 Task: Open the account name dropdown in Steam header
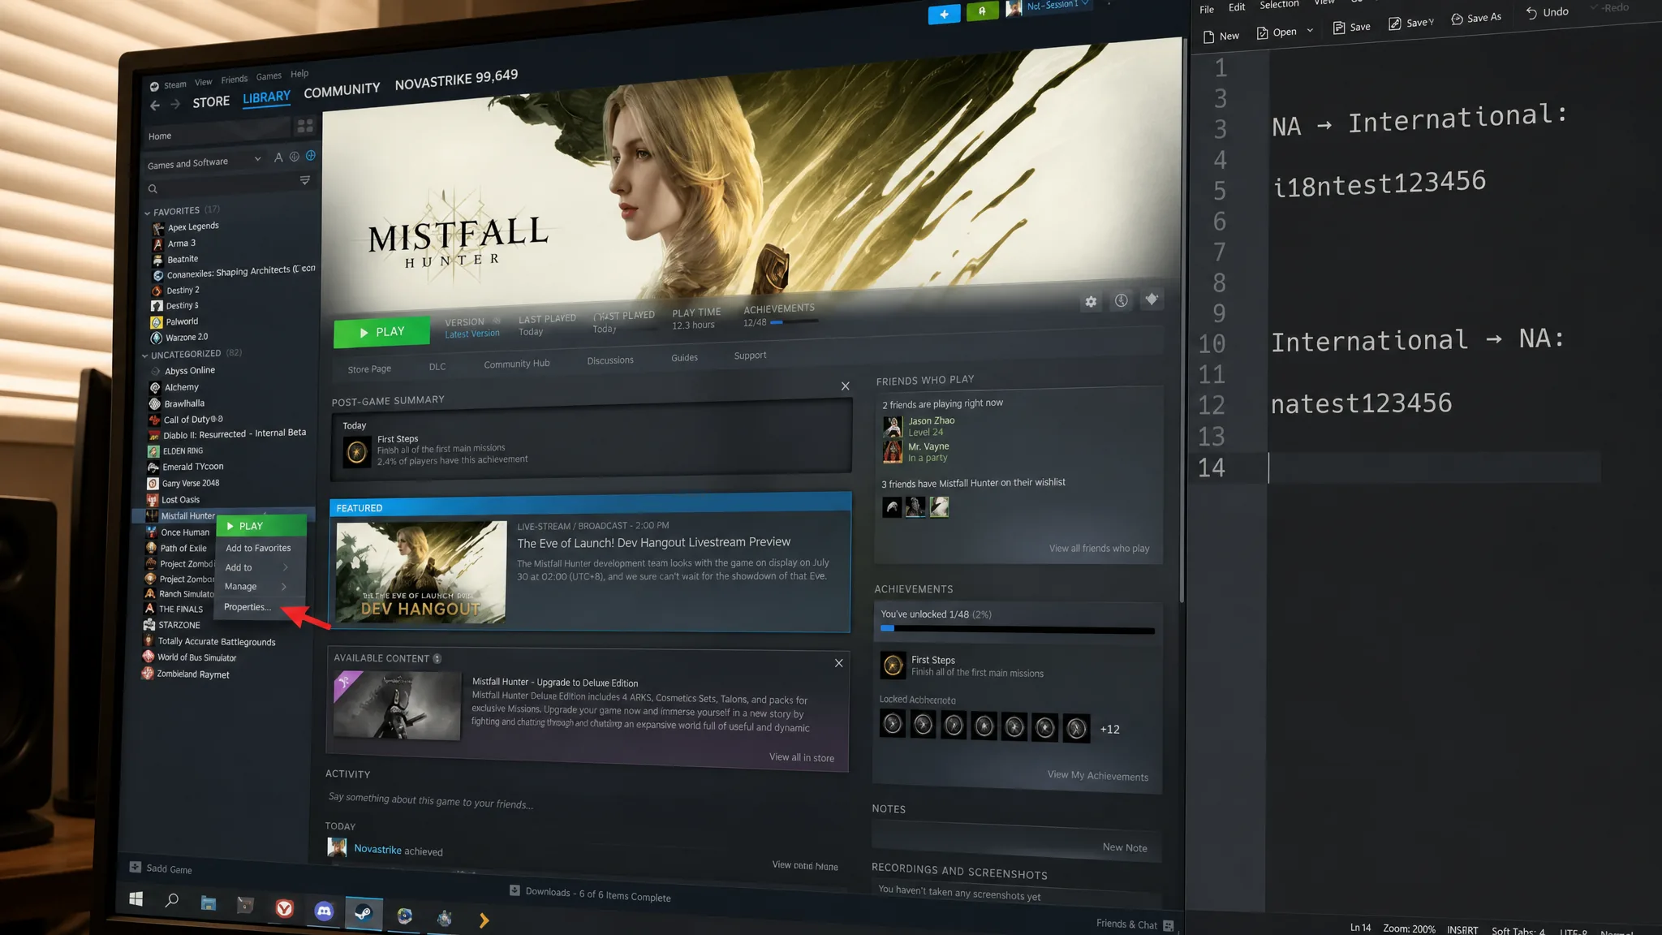tap(1084, 4)
